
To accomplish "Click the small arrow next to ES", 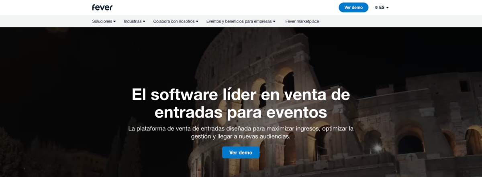I will tap(388, 7).
